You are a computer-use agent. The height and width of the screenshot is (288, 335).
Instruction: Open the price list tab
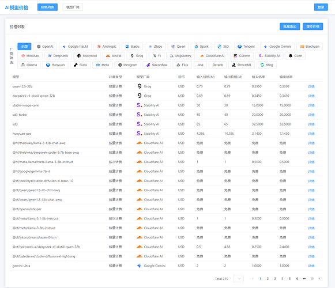click(47, 7)
